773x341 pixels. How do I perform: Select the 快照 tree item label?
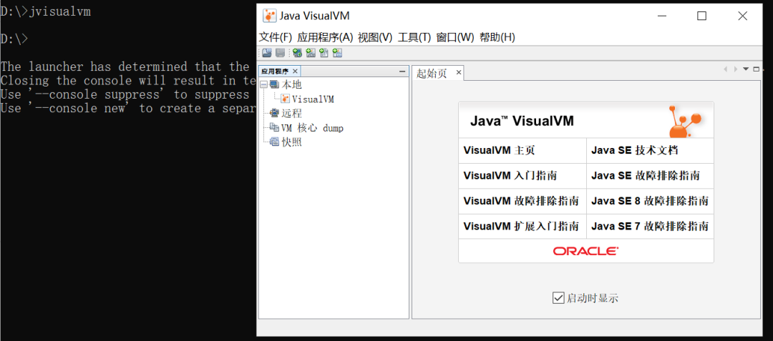(x=291, y=143)
